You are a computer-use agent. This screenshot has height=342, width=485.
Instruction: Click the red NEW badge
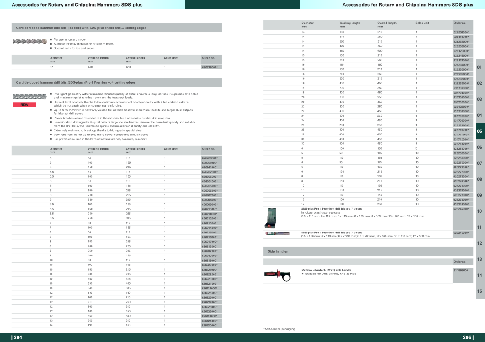point(24,105)
